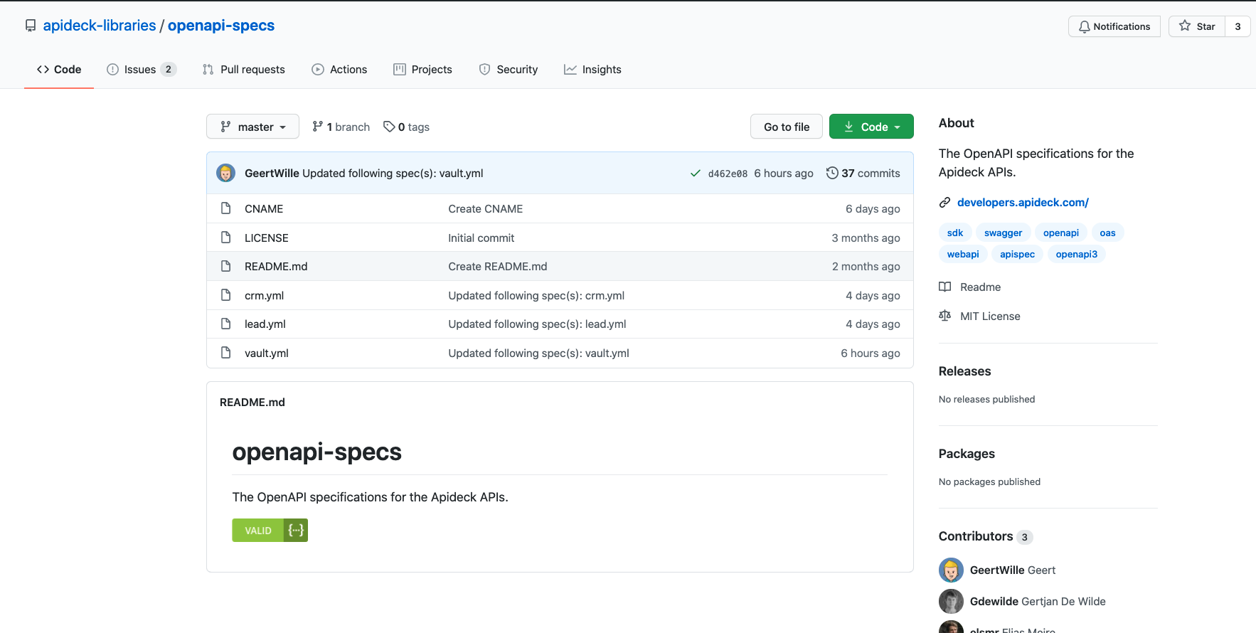Open the Contributors section heading
This screenshot has height=633, width=1256.
[x=976, y=536]
